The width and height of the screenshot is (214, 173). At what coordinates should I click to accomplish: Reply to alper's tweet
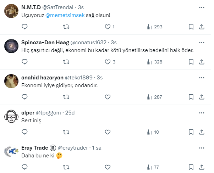[x=24, y=132]
